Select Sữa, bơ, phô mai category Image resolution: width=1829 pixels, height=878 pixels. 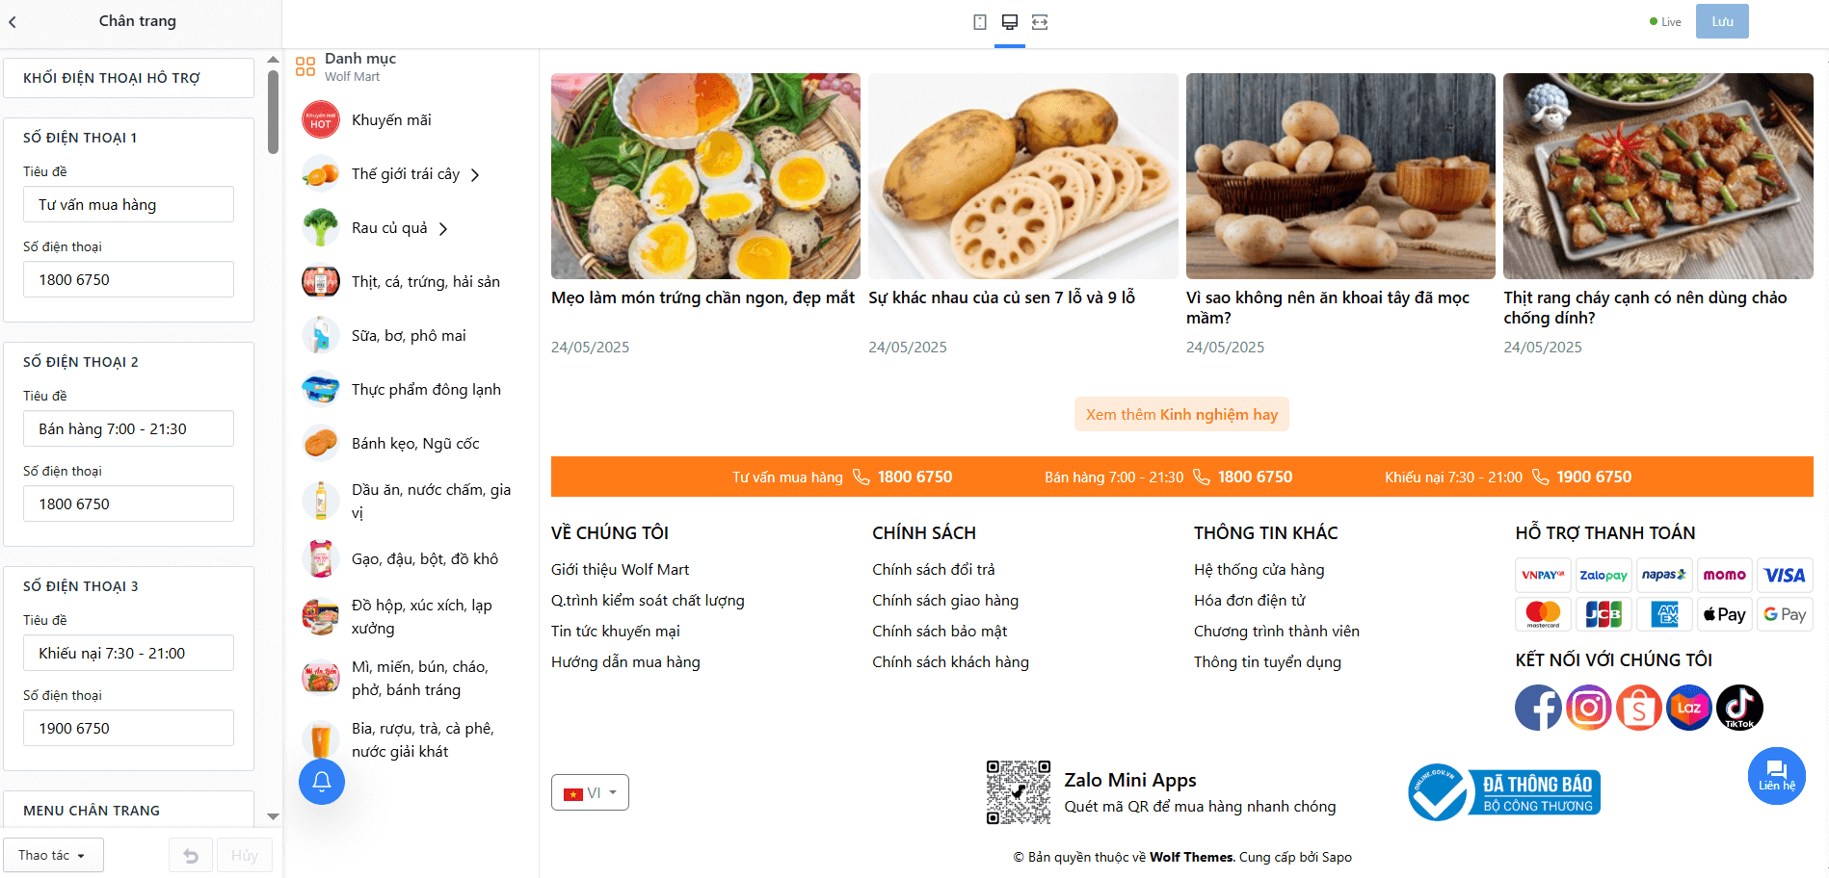tap(409, 336)
